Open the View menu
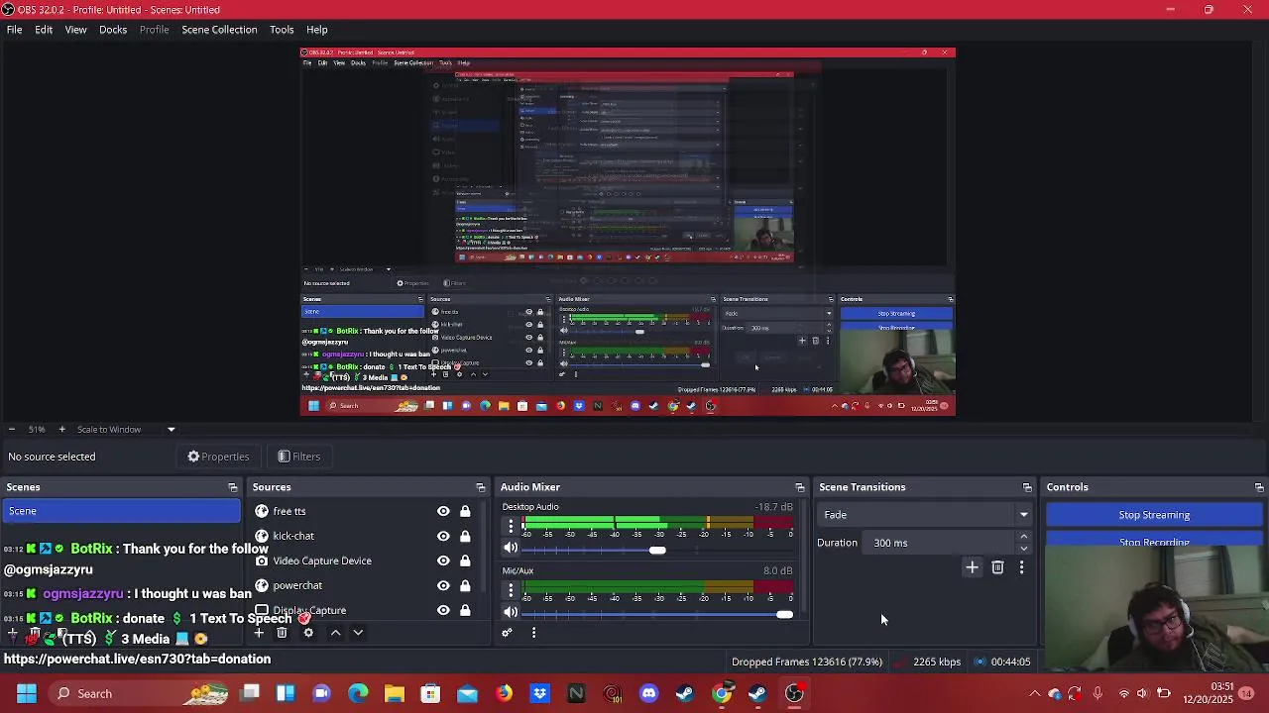Image resolution: width=1269 pixels, height=713 pixels. 75,30
